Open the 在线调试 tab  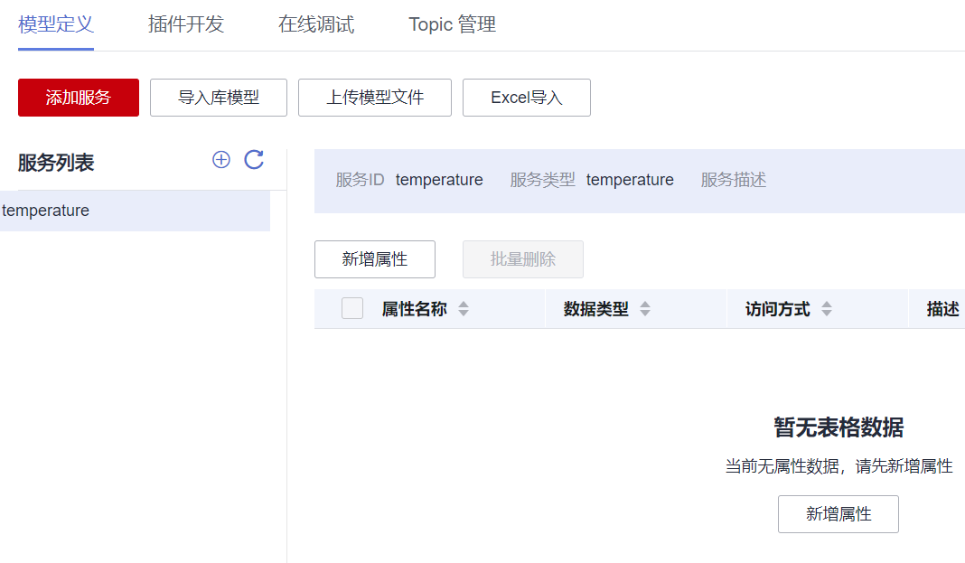316,24
